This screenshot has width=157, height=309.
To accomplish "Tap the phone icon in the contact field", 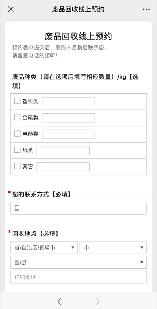I will 17,208.
